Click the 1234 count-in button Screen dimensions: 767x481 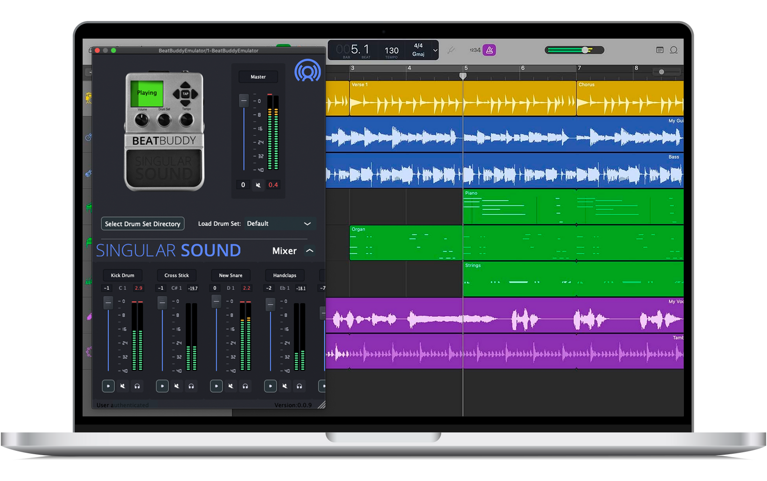[475, 50]
